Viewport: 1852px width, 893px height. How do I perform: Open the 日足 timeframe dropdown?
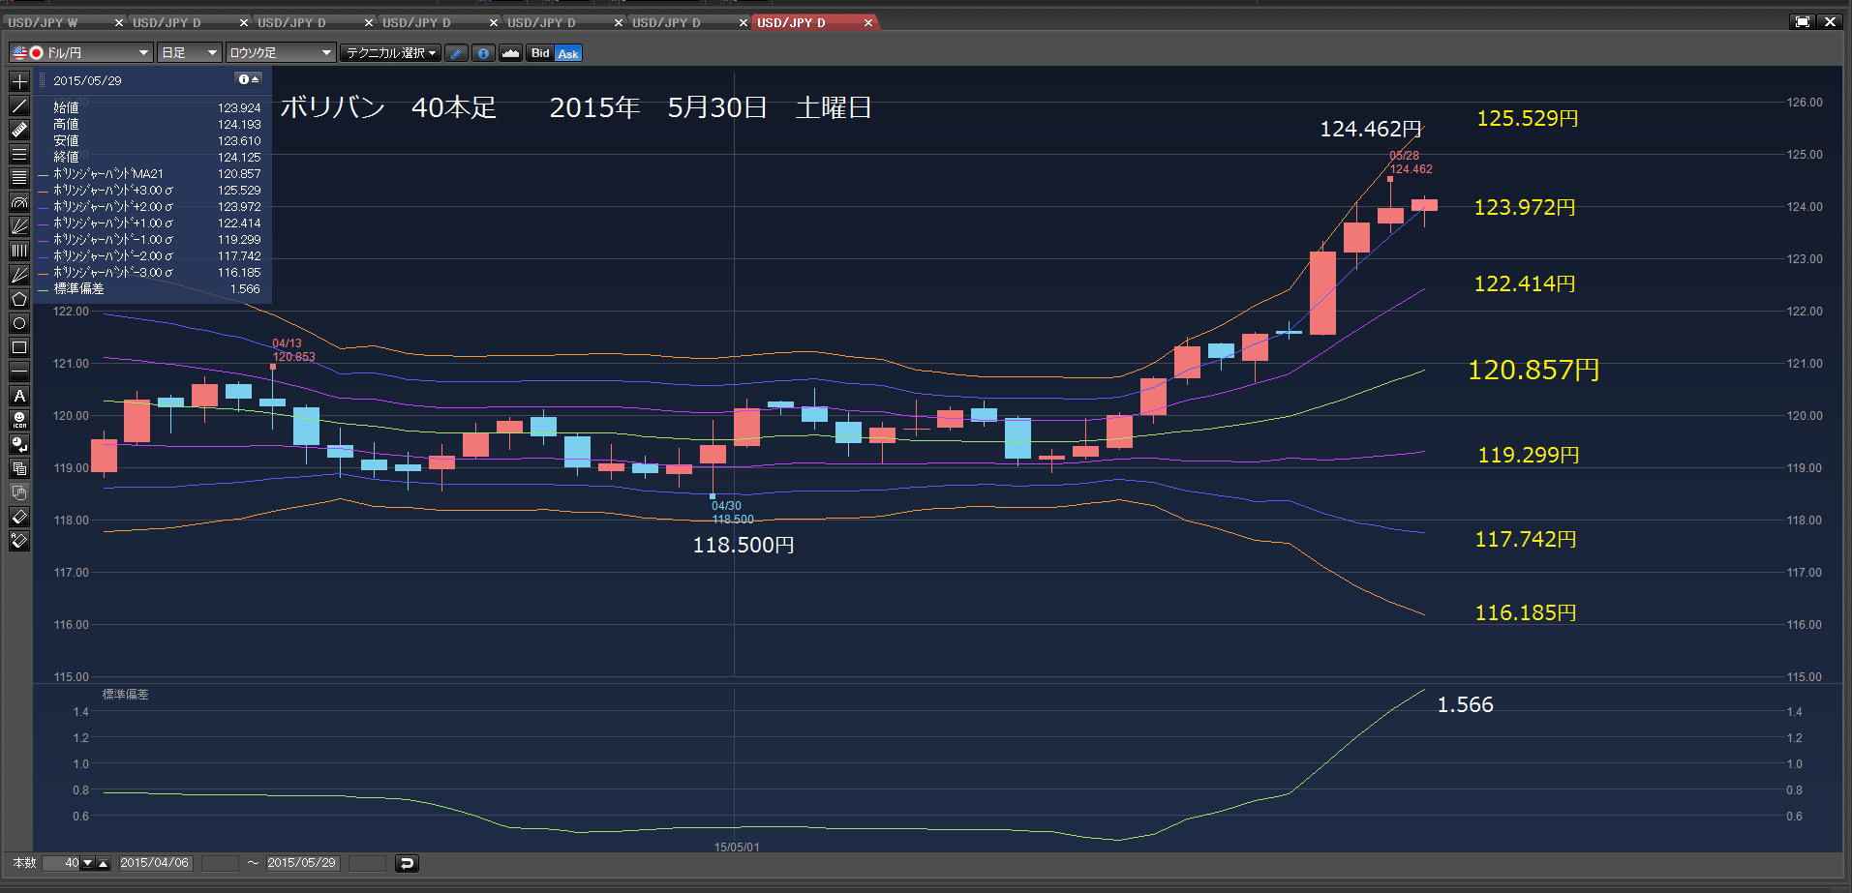(190, 53)
